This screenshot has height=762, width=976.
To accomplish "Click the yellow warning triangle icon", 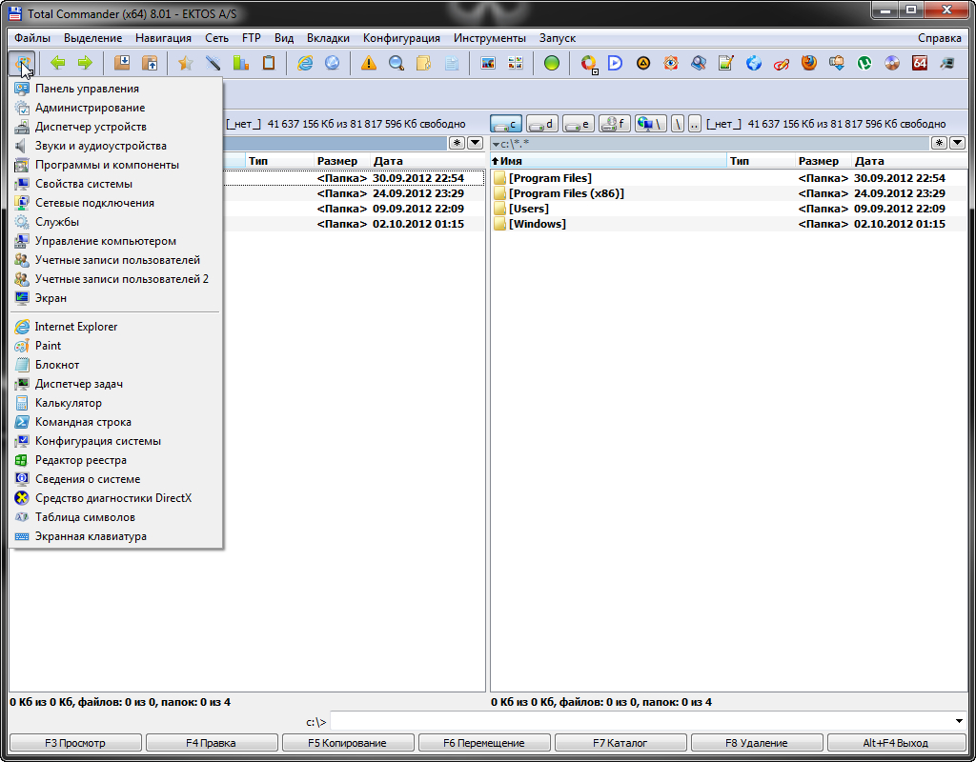I will point(368,63).
